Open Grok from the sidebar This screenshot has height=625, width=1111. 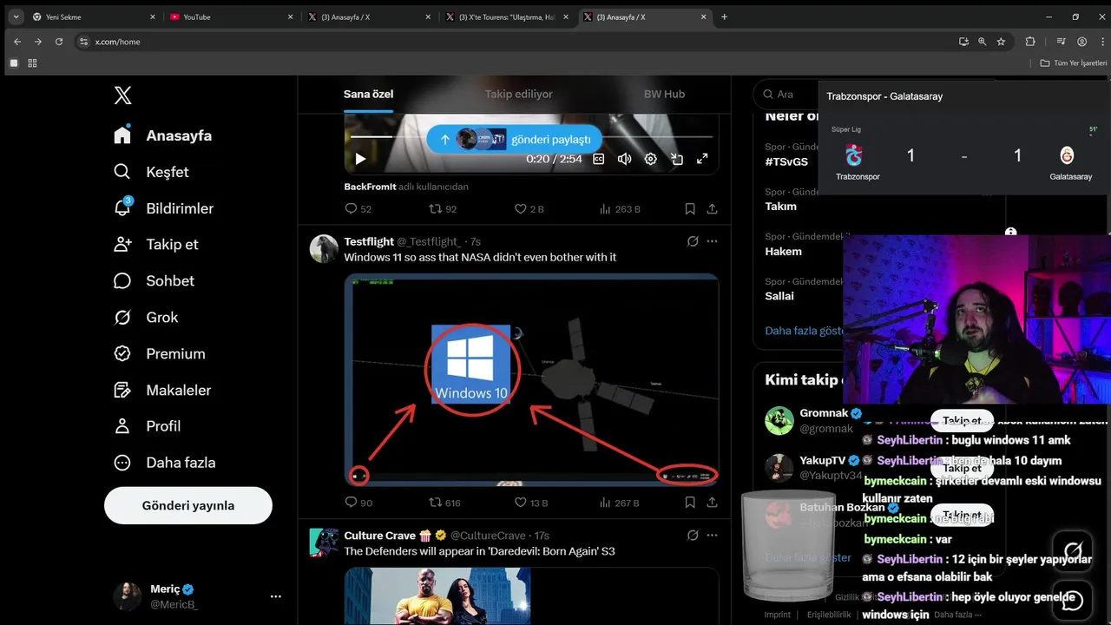coord(145,318)
